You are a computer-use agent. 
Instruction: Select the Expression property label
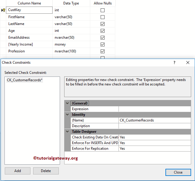pos(95,109)
